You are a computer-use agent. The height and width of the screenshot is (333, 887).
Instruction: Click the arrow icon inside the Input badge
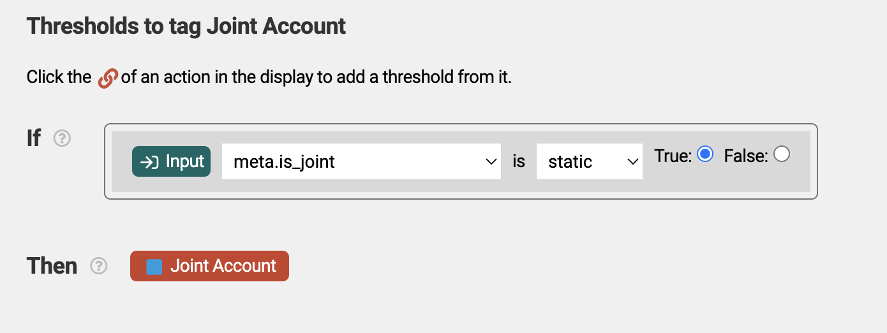[x=149, y=162]
